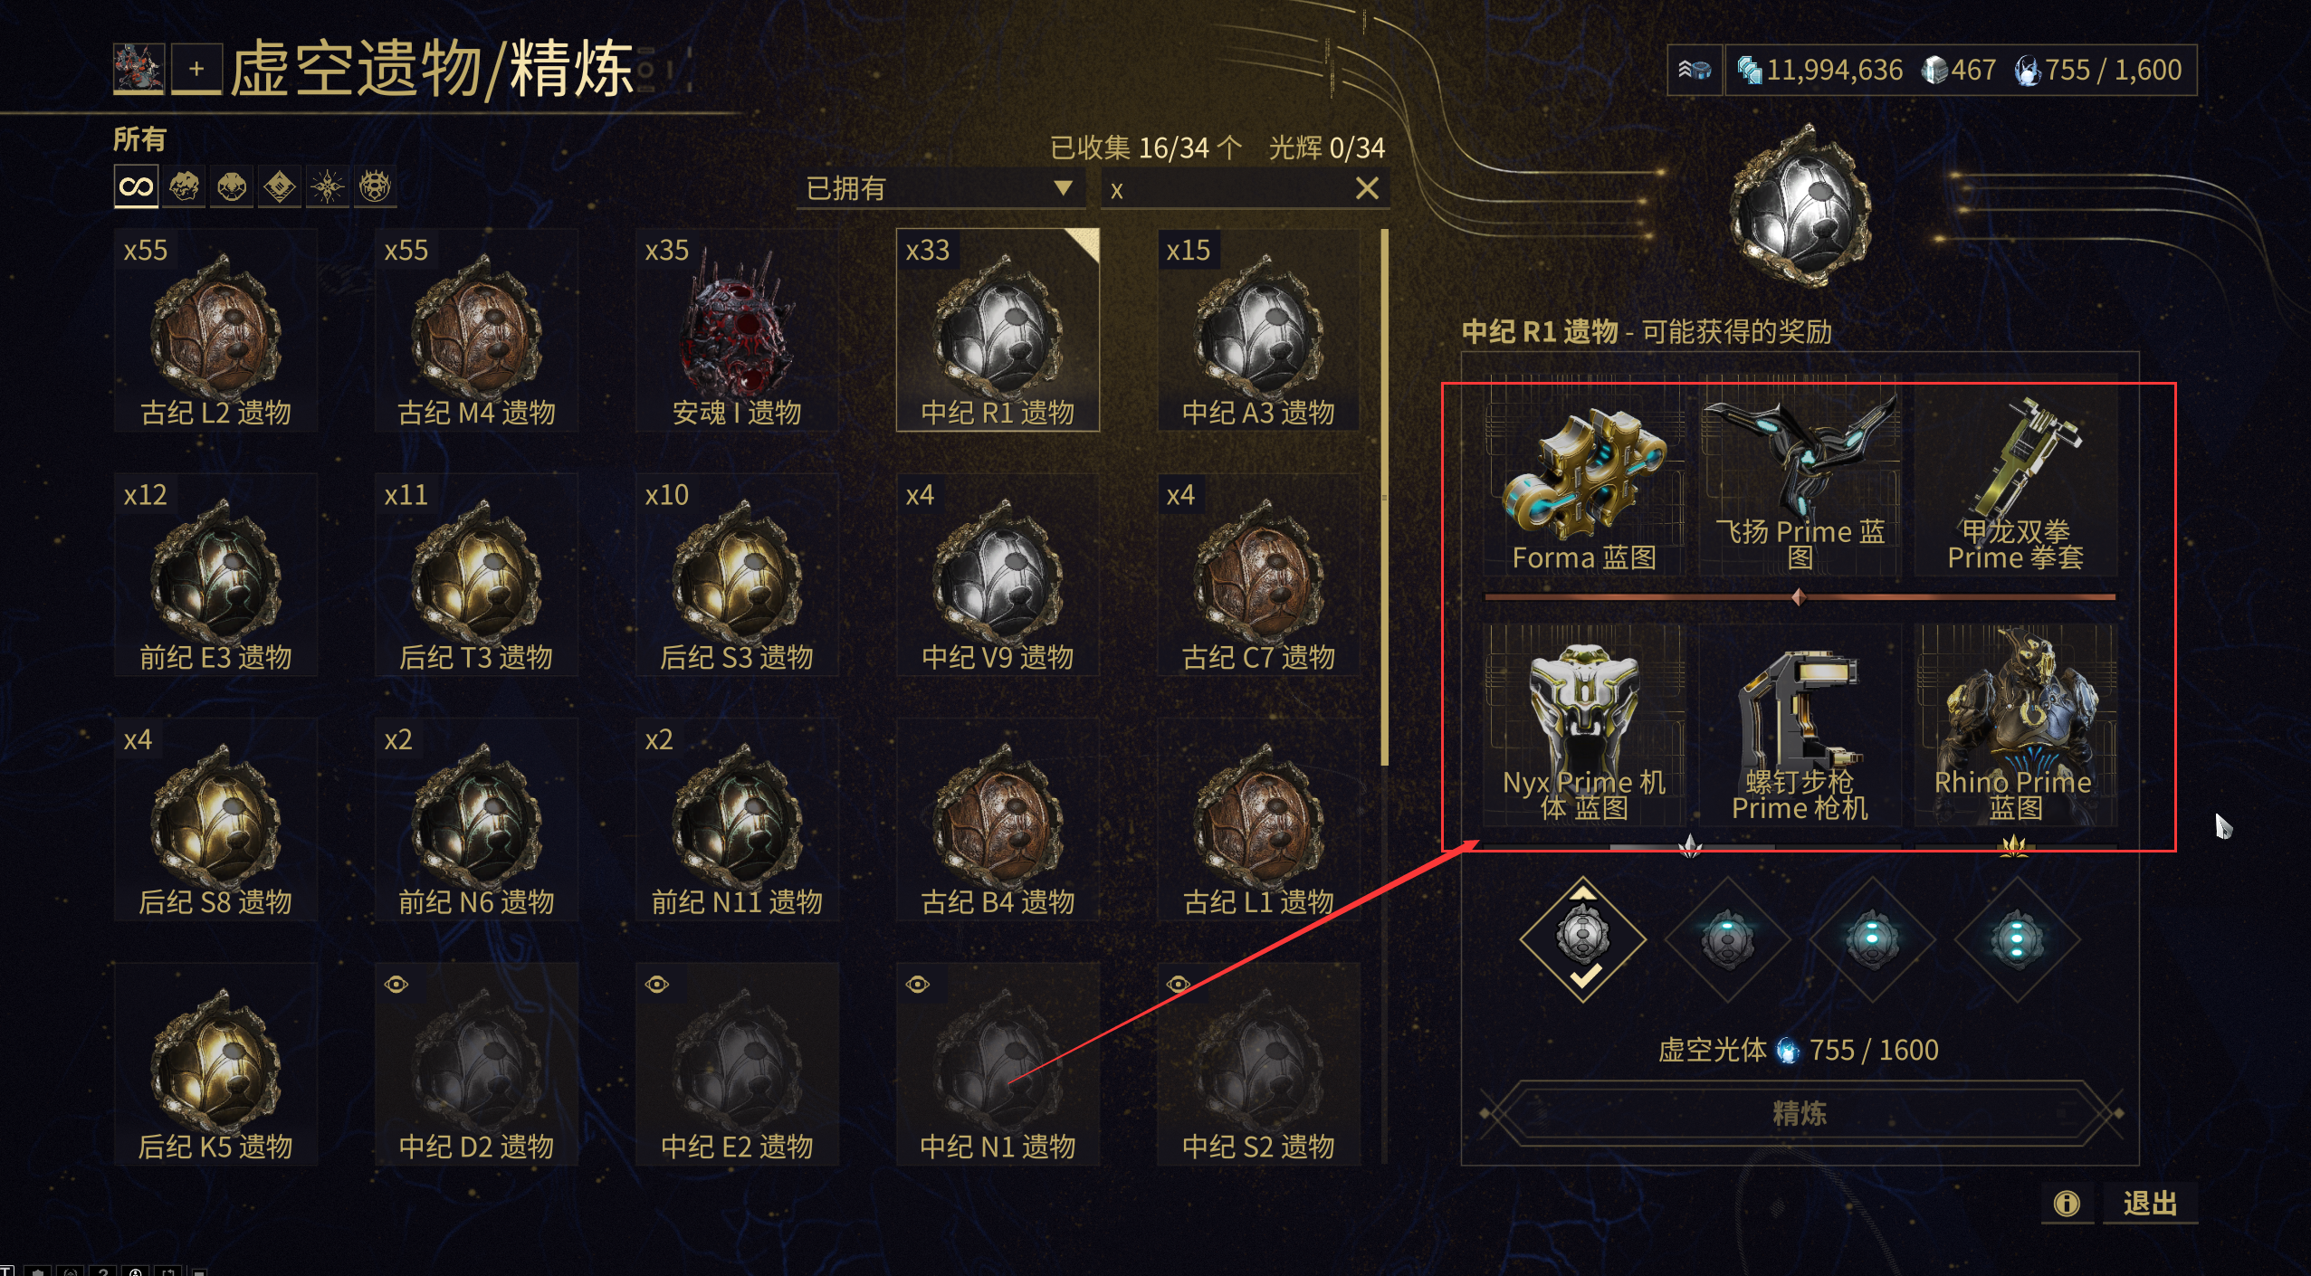Click the 退出 exit button
The height and width of the screenshot is (1276, 2311).
[2150, 1203]
